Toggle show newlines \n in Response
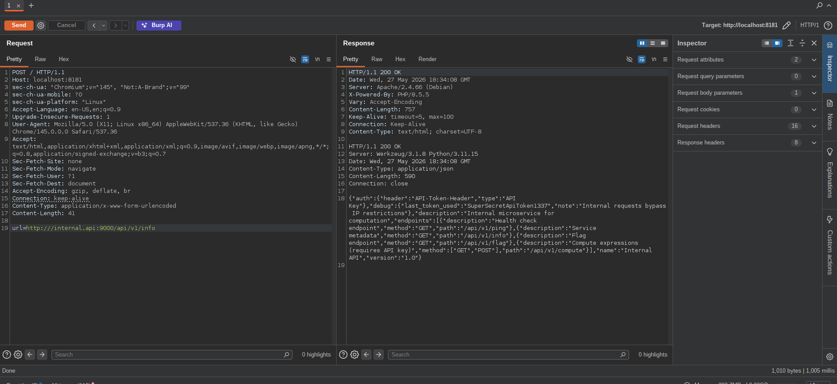Viewport: 837px width, 384px height. point(654,59)
